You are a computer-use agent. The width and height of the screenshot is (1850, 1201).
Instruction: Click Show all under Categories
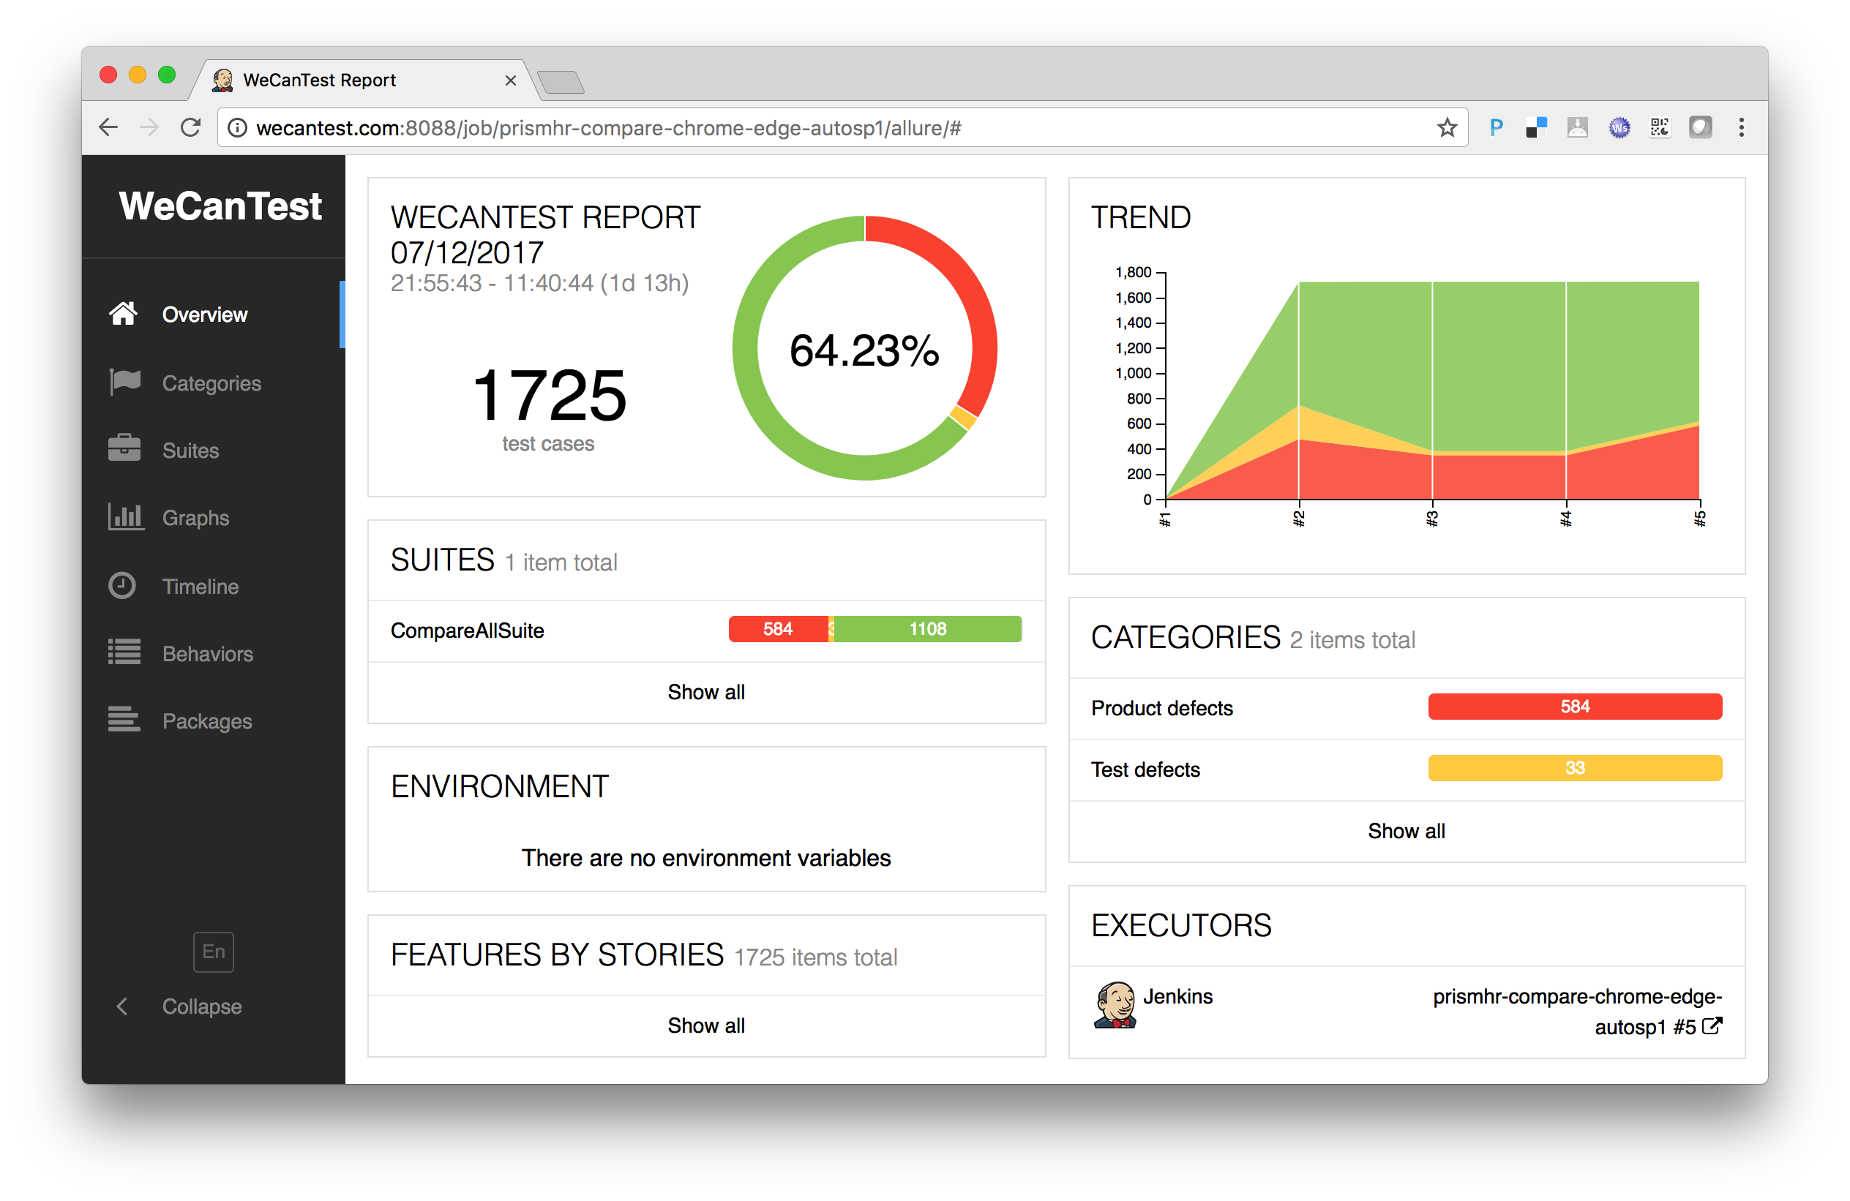click(1407, 832)
